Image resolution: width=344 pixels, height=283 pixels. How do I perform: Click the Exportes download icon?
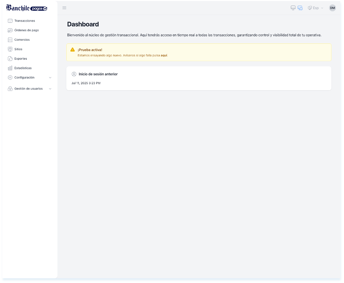[10, 58]
